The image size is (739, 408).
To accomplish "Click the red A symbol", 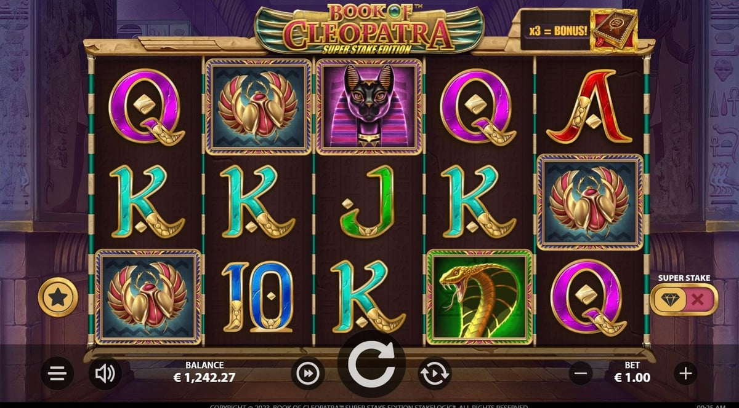I will (x=589, y=106).
